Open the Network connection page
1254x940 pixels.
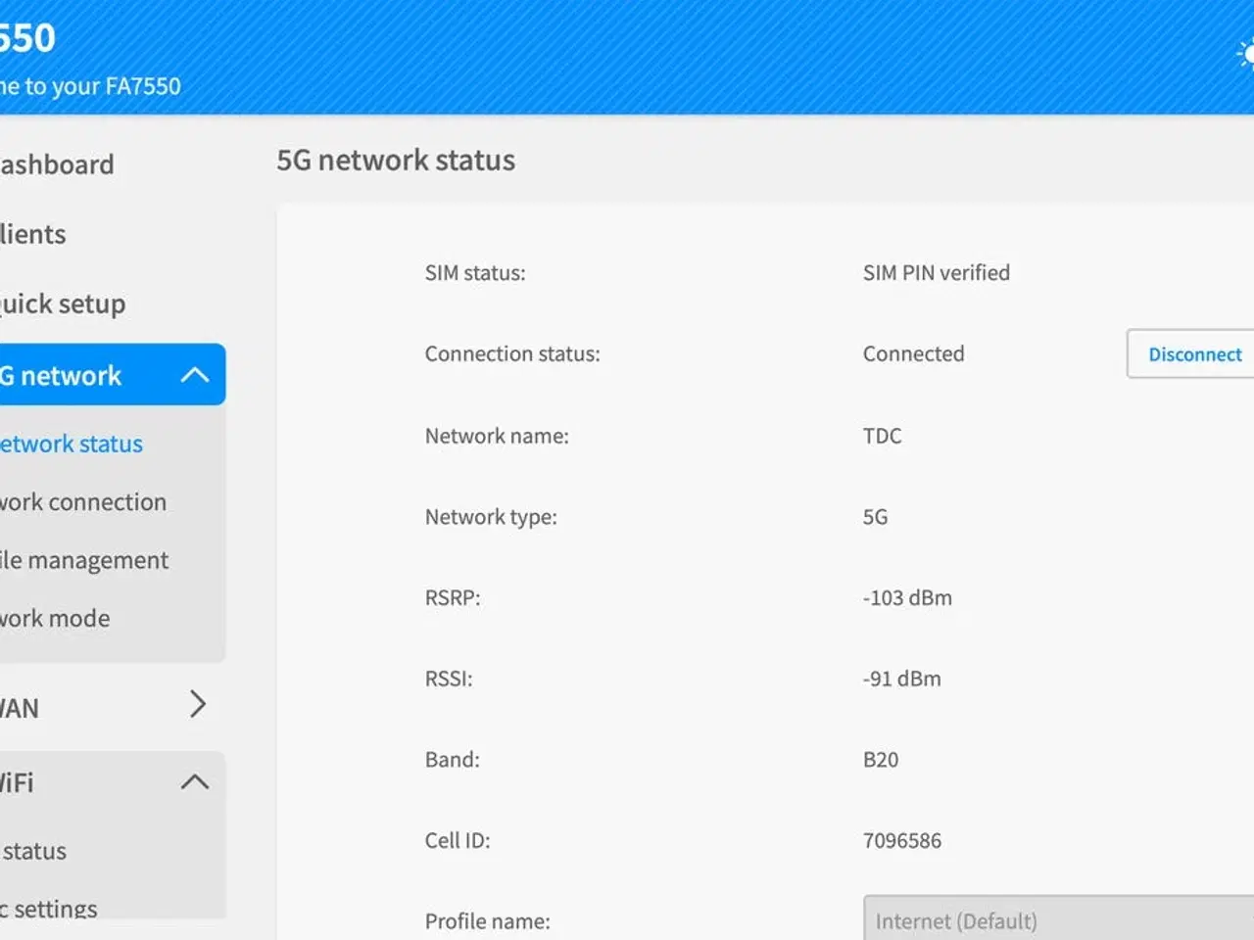click(82, 501)
